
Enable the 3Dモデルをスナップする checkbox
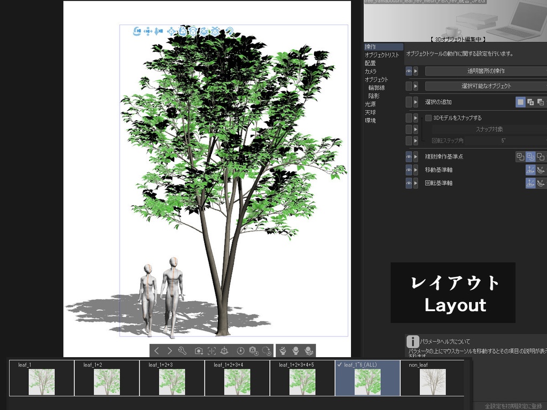(428, 118)
